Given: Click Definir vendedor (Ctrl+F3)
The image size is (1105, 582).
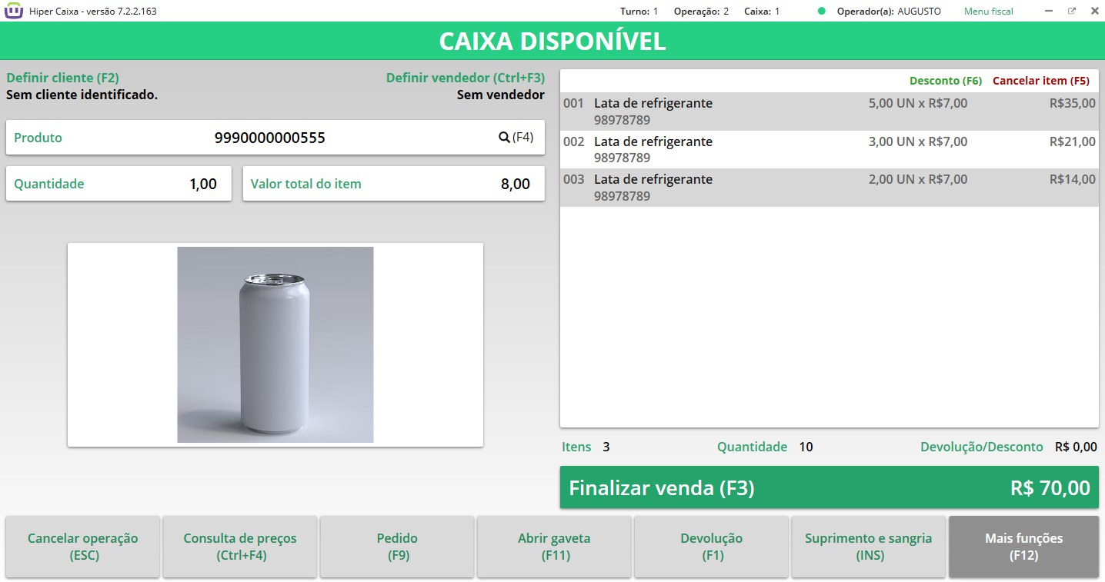Looking at the screenshot, I should [466, 78].
